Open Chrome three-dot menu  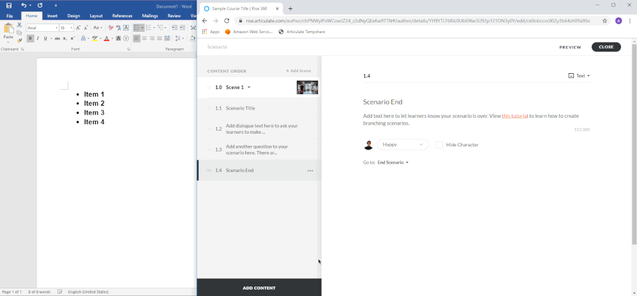click(x=630, y=20)
